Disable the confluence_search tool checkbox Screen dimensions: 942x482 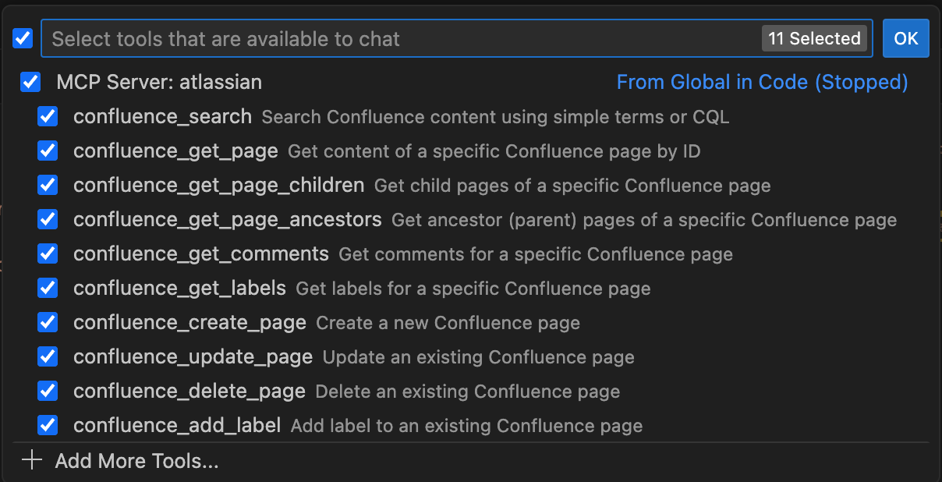48,116
